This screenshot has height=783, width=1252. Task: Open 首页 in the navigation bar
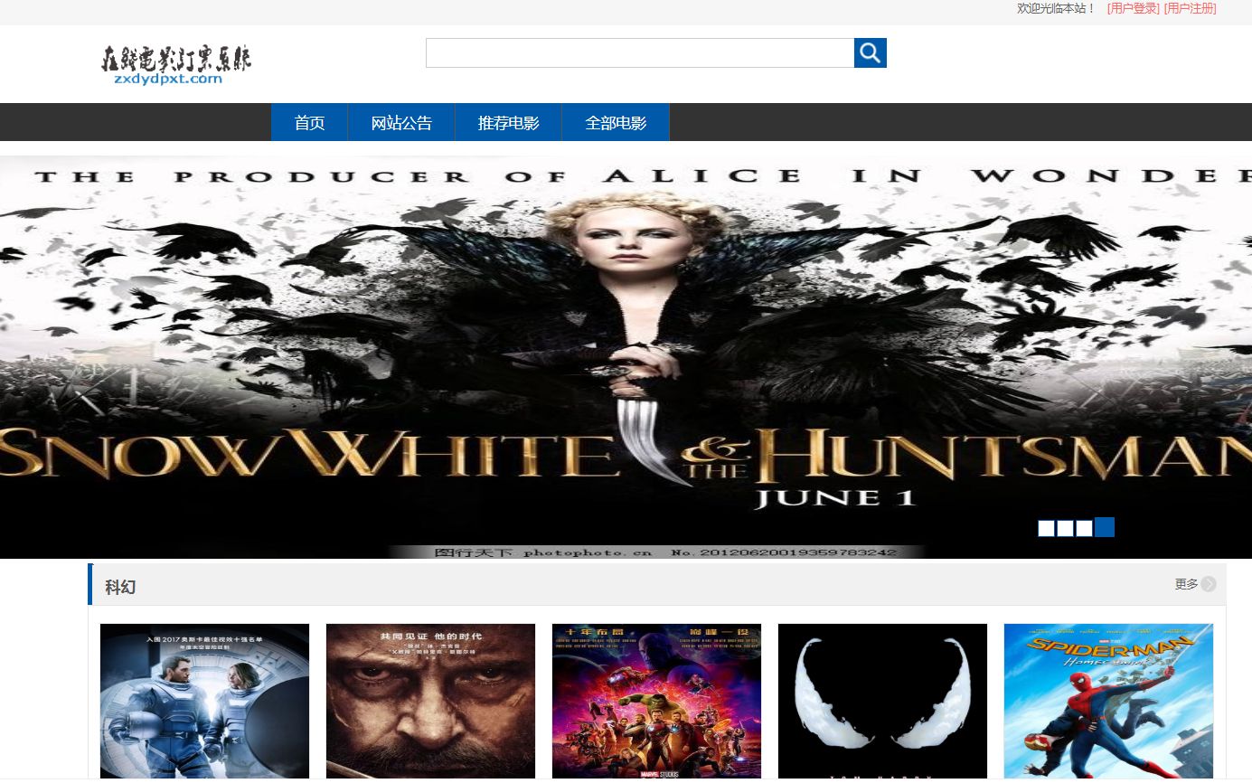[309, 123]
